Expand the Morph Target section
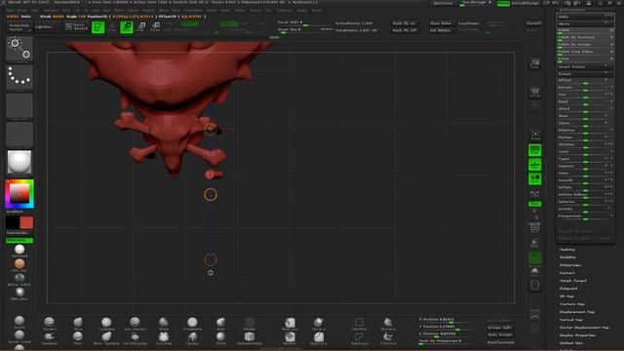 [x=573, y=281]
